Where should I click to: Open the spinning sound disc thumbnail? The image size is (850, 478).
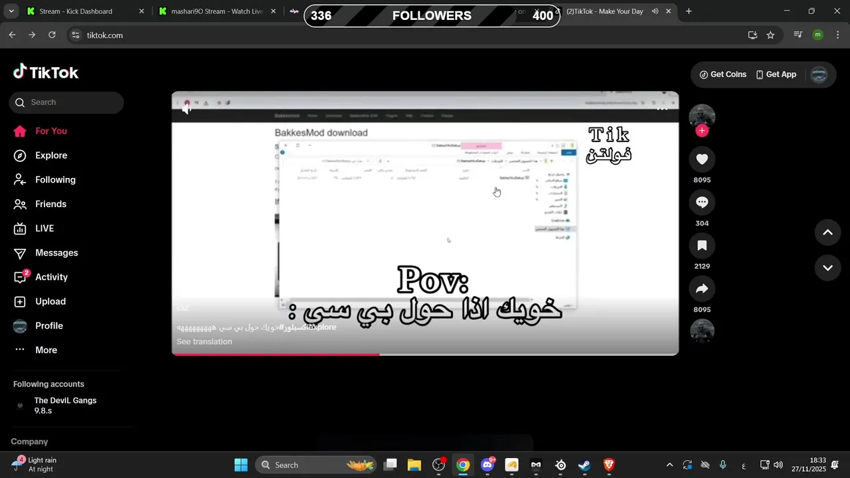(x=702, y=331)
